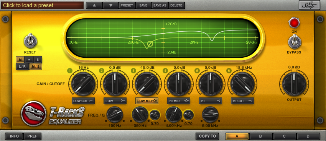Click the -15.0 dB low mid gain knob
The image size is (326, 141).
pos(147,84)
